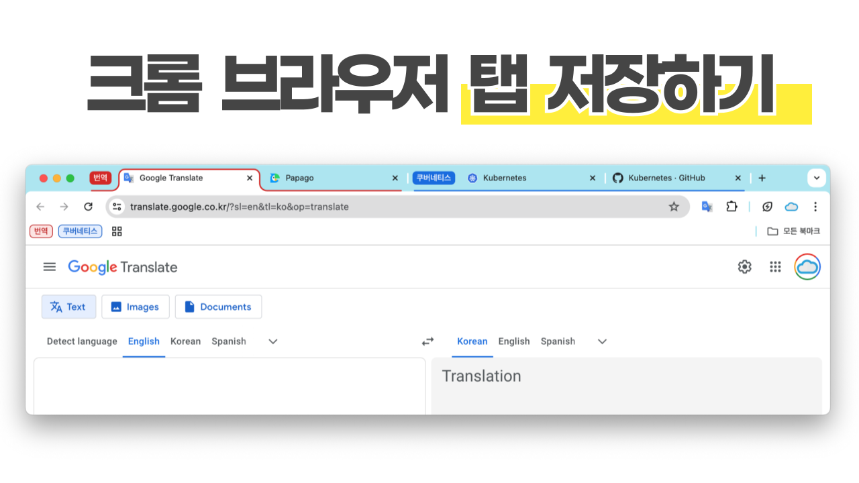Close the Kubernetes tab
This screenshot has height=483, width=859.
(592, 178)
